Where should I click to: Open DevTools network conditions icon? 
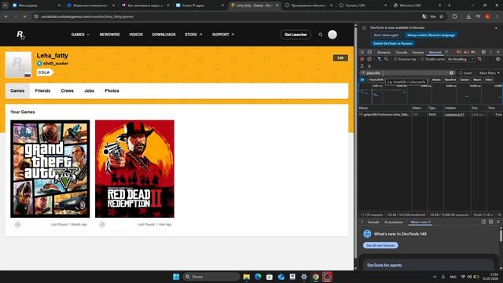(x=479, y=59)
